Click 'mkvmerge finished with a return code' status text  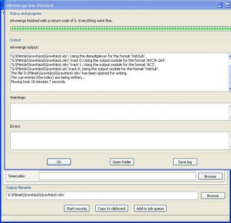(x=61, y=21)
